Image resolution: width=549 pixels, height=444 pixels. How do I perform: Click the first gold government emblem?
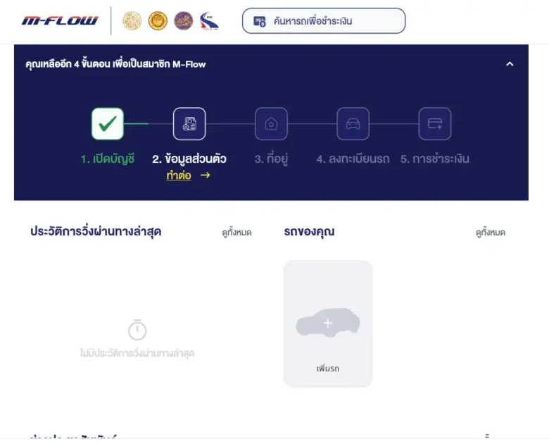(132, 20)
